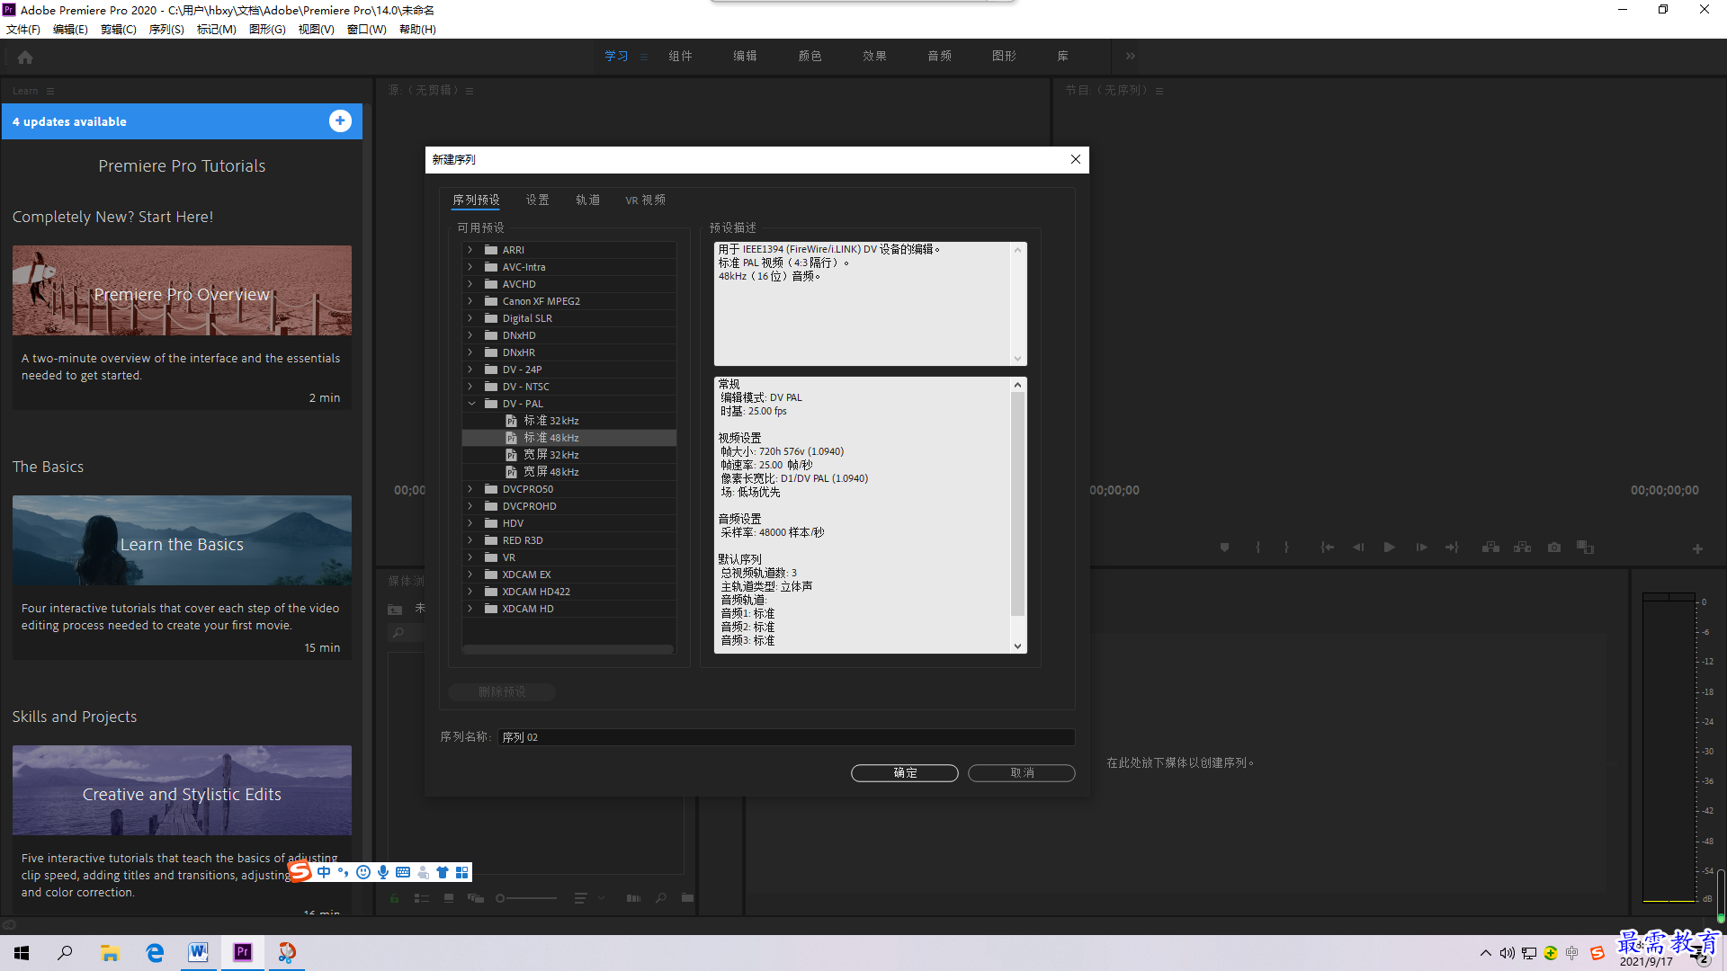Click Mark Out bracket icon

pos(1286,547)
